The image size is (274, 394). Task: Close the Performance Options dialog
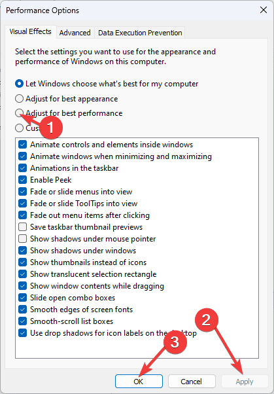[264, 10]
